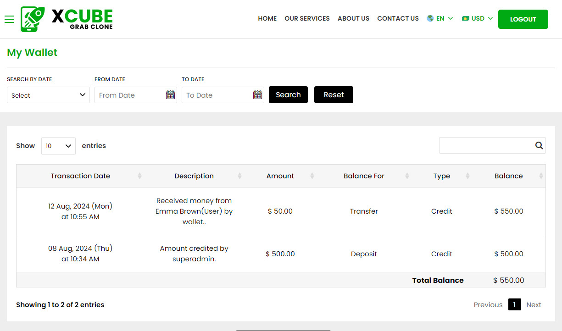The height and width of the screenshot is (331, 562).
Task: Click the magnifying glass search icon
Action: 539,145
